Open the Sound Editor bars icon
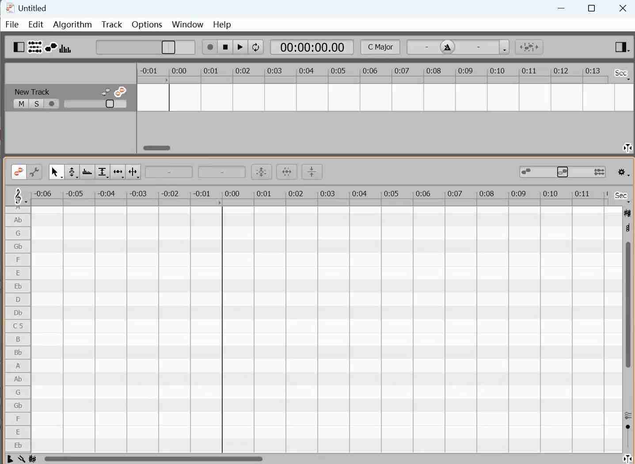Viewport: 635px width, 464px height. 65,47
